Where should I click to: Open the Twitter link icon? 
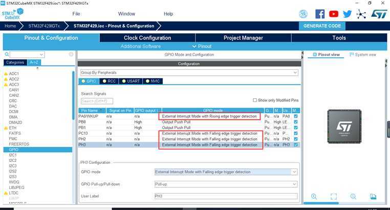[347, 14]
